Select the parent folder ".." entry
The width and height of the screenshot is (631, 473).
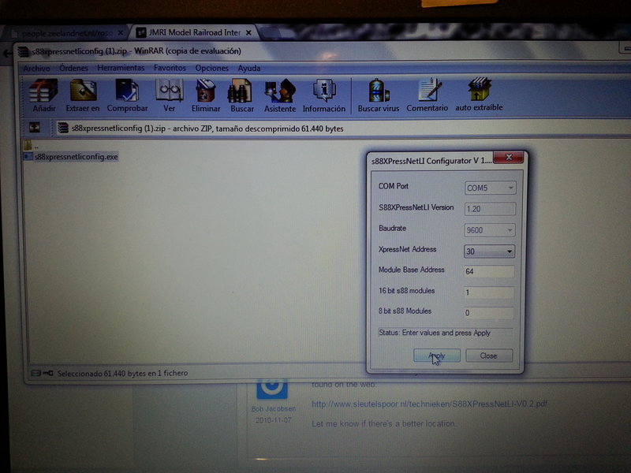(31, 146)
